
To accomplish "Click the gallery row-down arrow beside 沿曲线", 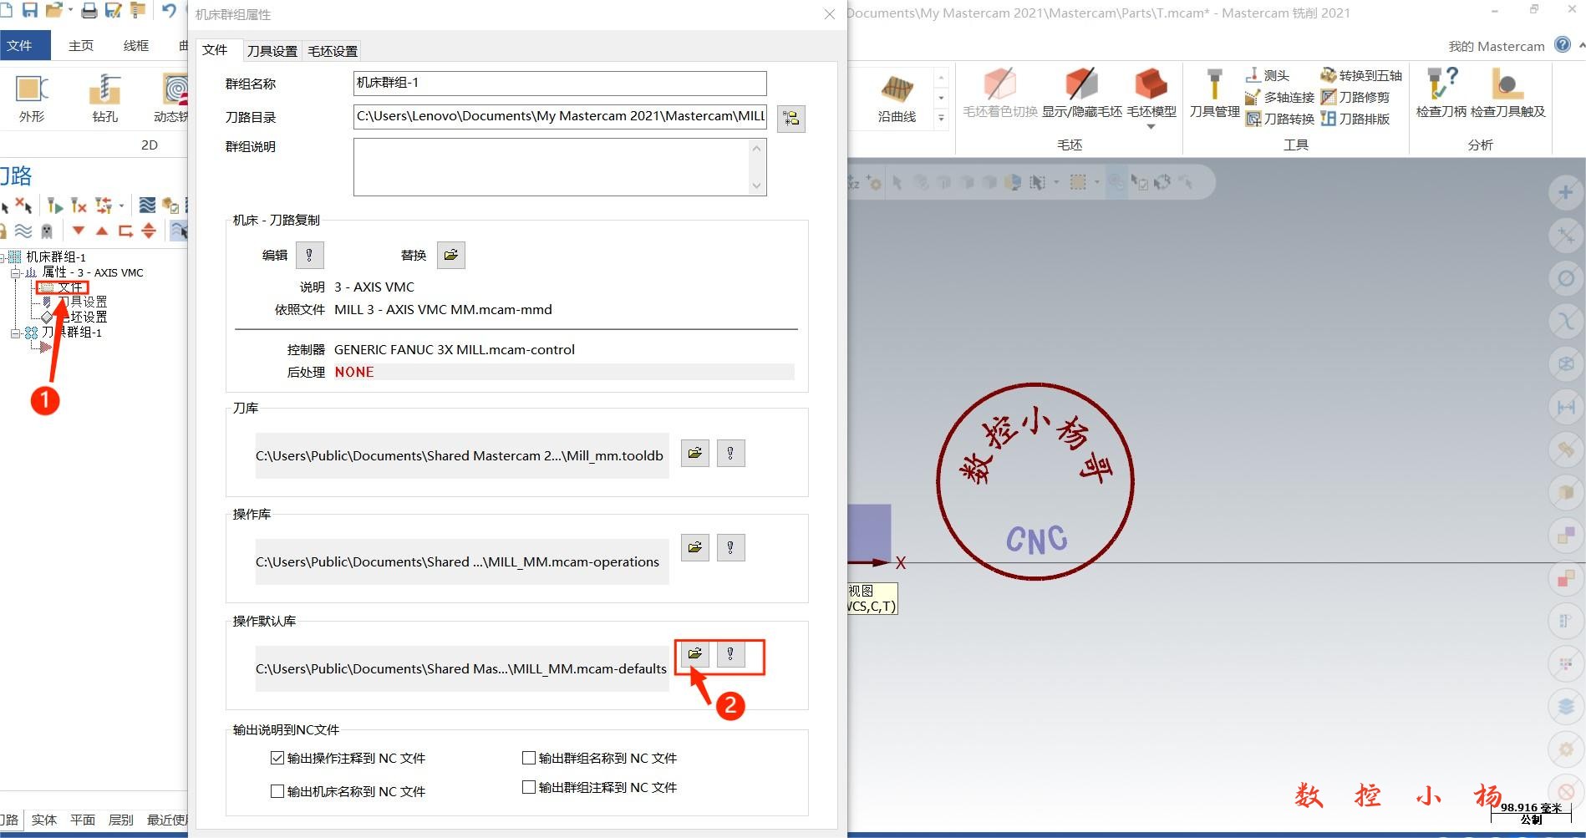I will click(941, 98).
